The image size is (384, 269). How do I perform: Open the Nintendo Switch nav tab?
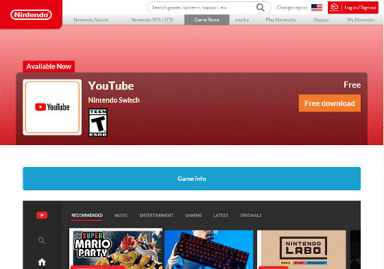[91, 20]
